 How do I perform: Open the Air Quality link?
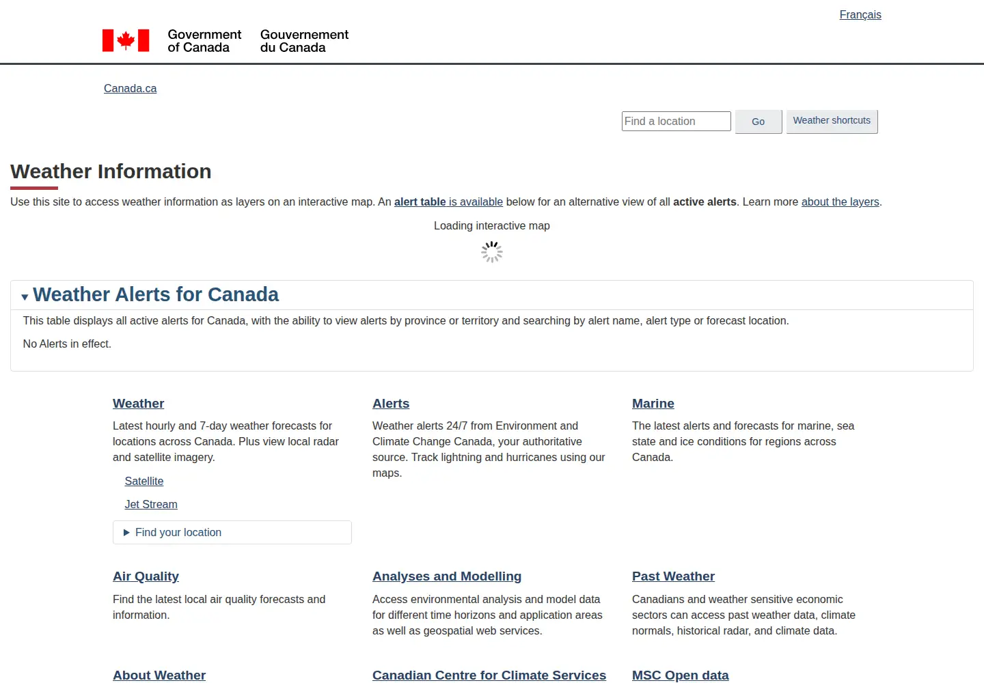pos(146,576)
